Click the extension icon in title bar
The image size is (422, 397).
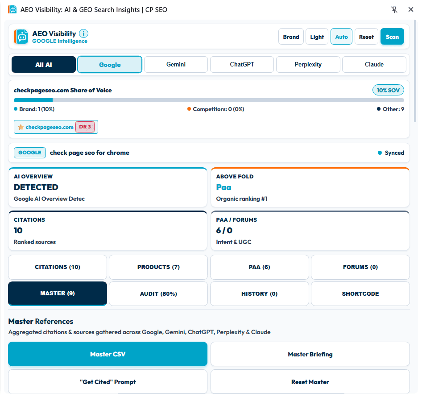[12, 10]
